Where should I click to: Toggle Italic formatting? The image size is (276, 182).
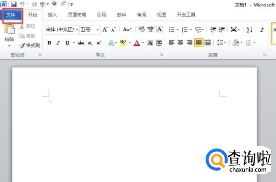(x=58, y=43)
